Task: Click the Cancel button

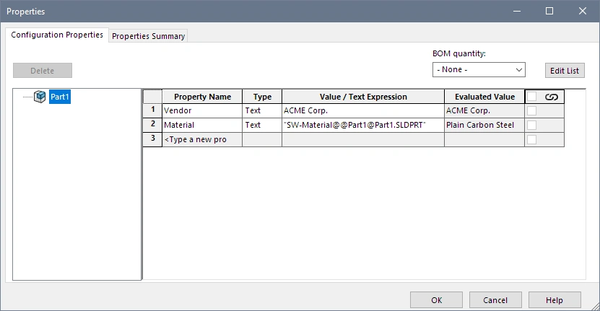Action: click(x=495, y=300)
